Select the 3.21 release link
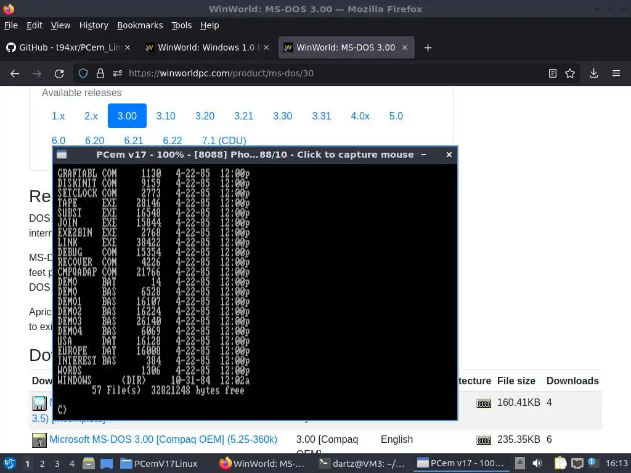This screenshot has height=473, width=631. (244, 116)
